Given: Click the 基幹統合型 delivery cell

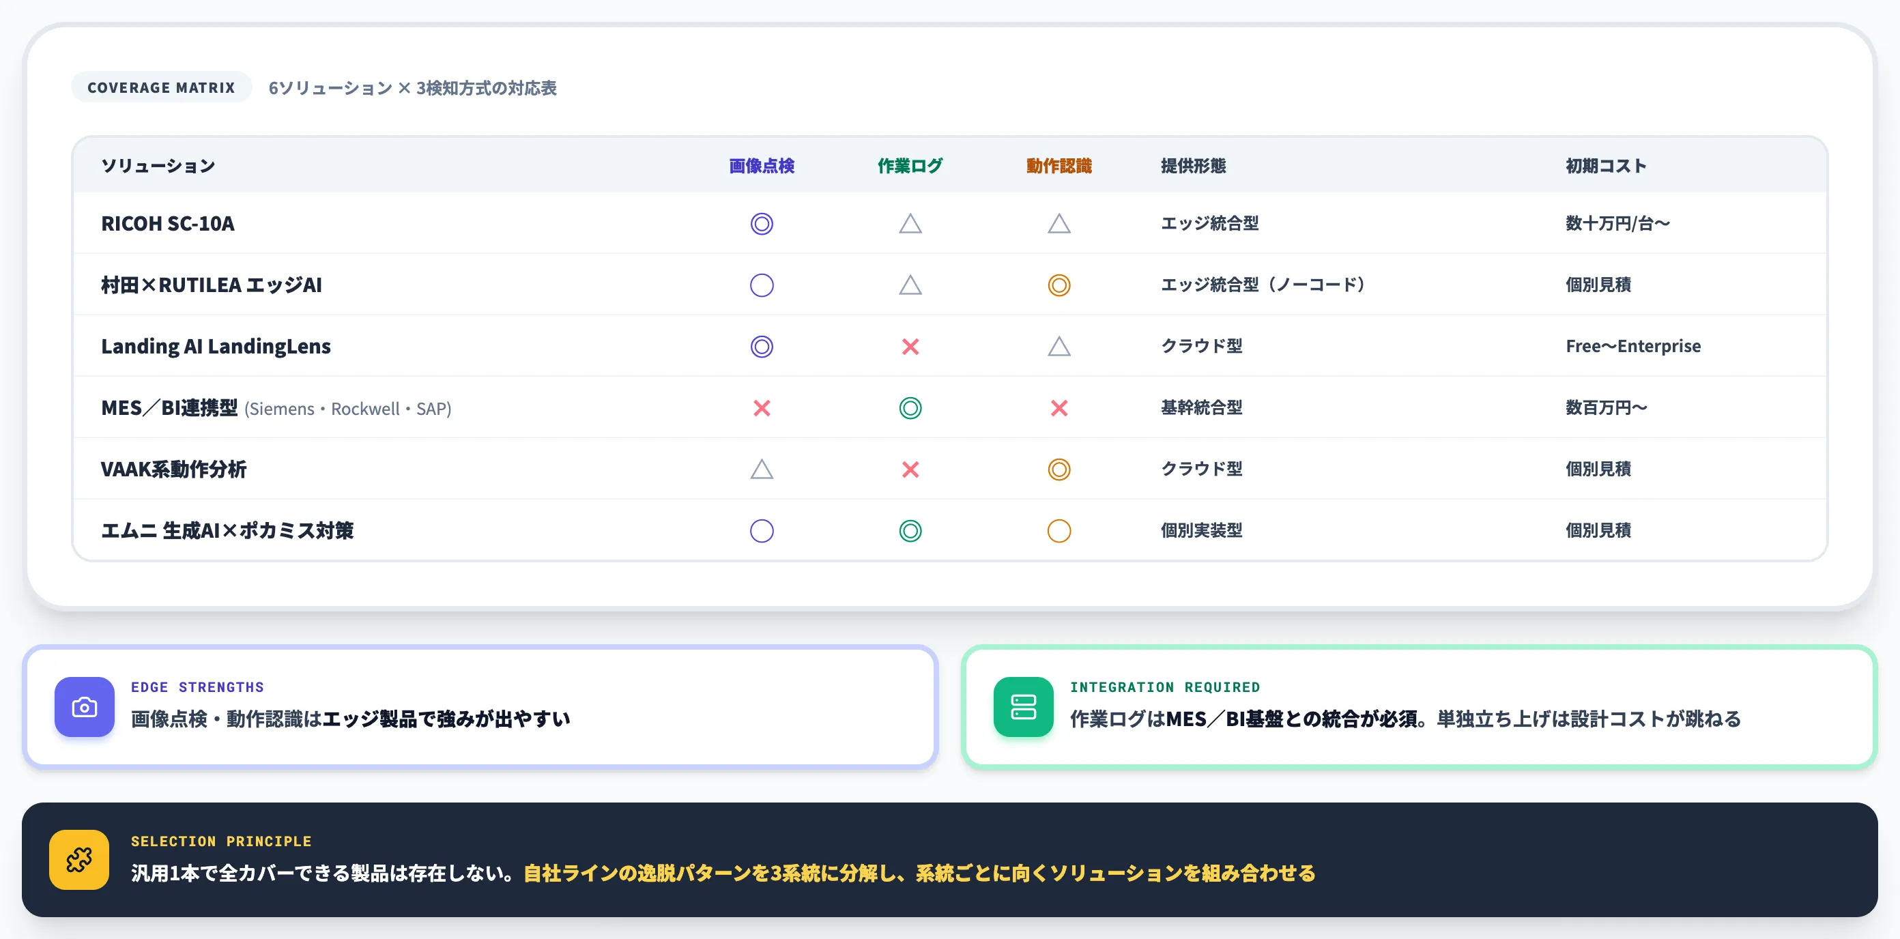Looking at the screenshot, I should tap(1202, 407).
